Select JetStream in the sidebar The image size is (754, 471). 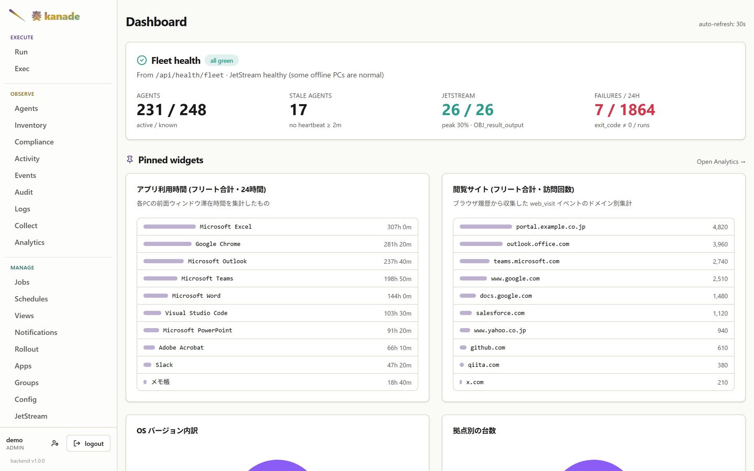click(58, 416)
